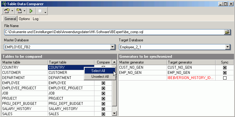Viewport: 235px width, 117px height.
Task: Click the Target generator column header
Action: 191,62
